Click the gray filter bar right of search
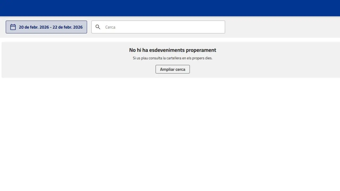The height and width of the screenshot is (191, 340). 282,27
